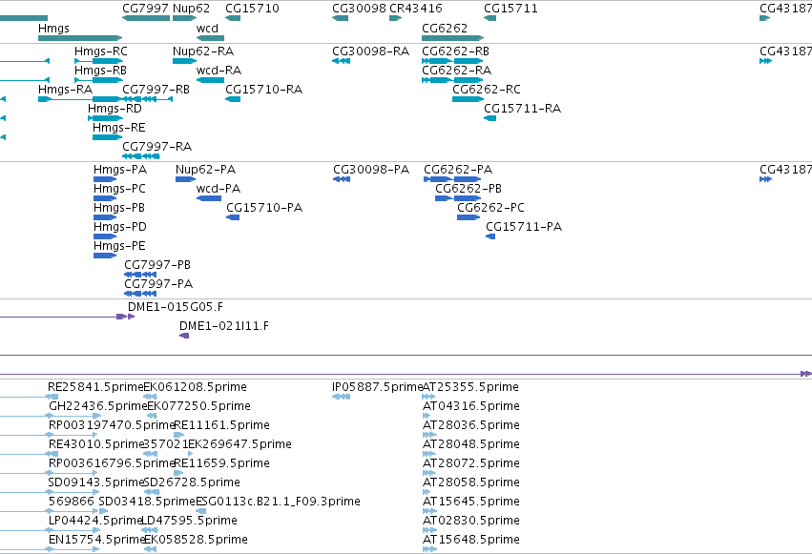Click protein CG6262-PA
Image resolution: width=812 pixels, height=554 pixels.
pyautogui.click(x=452, y=179)
